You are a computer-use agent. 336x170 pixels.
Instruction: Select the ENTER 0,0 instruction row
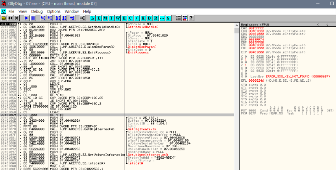[x=117, y=55]
